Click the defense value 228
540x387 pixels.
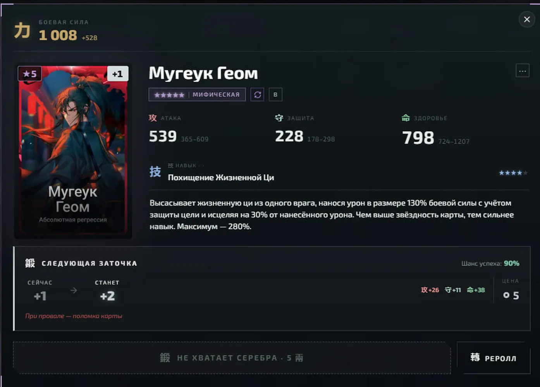pyautogui.click(x=289, y=136)
